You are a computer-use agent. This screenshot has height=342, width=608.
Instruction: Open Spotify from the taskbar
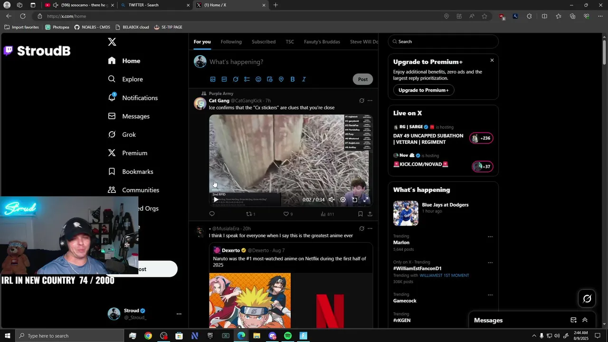point(288,336)
